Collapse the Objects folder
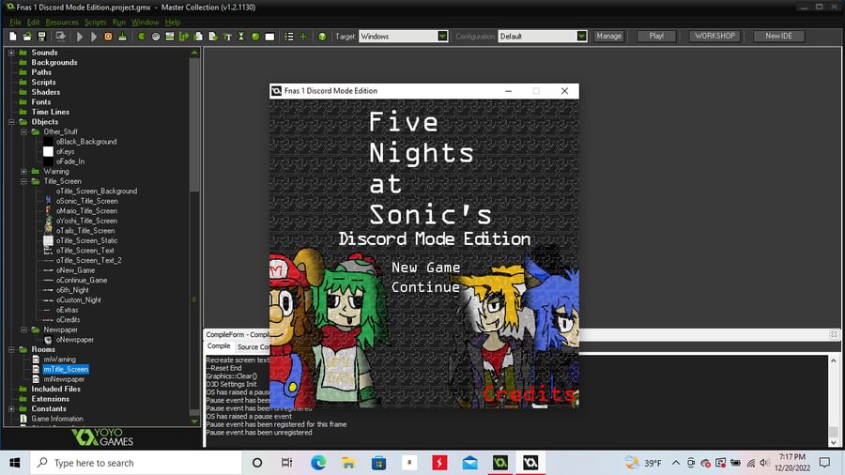Image resolution: width=845 pixels, height=475 pixels. 11,122
